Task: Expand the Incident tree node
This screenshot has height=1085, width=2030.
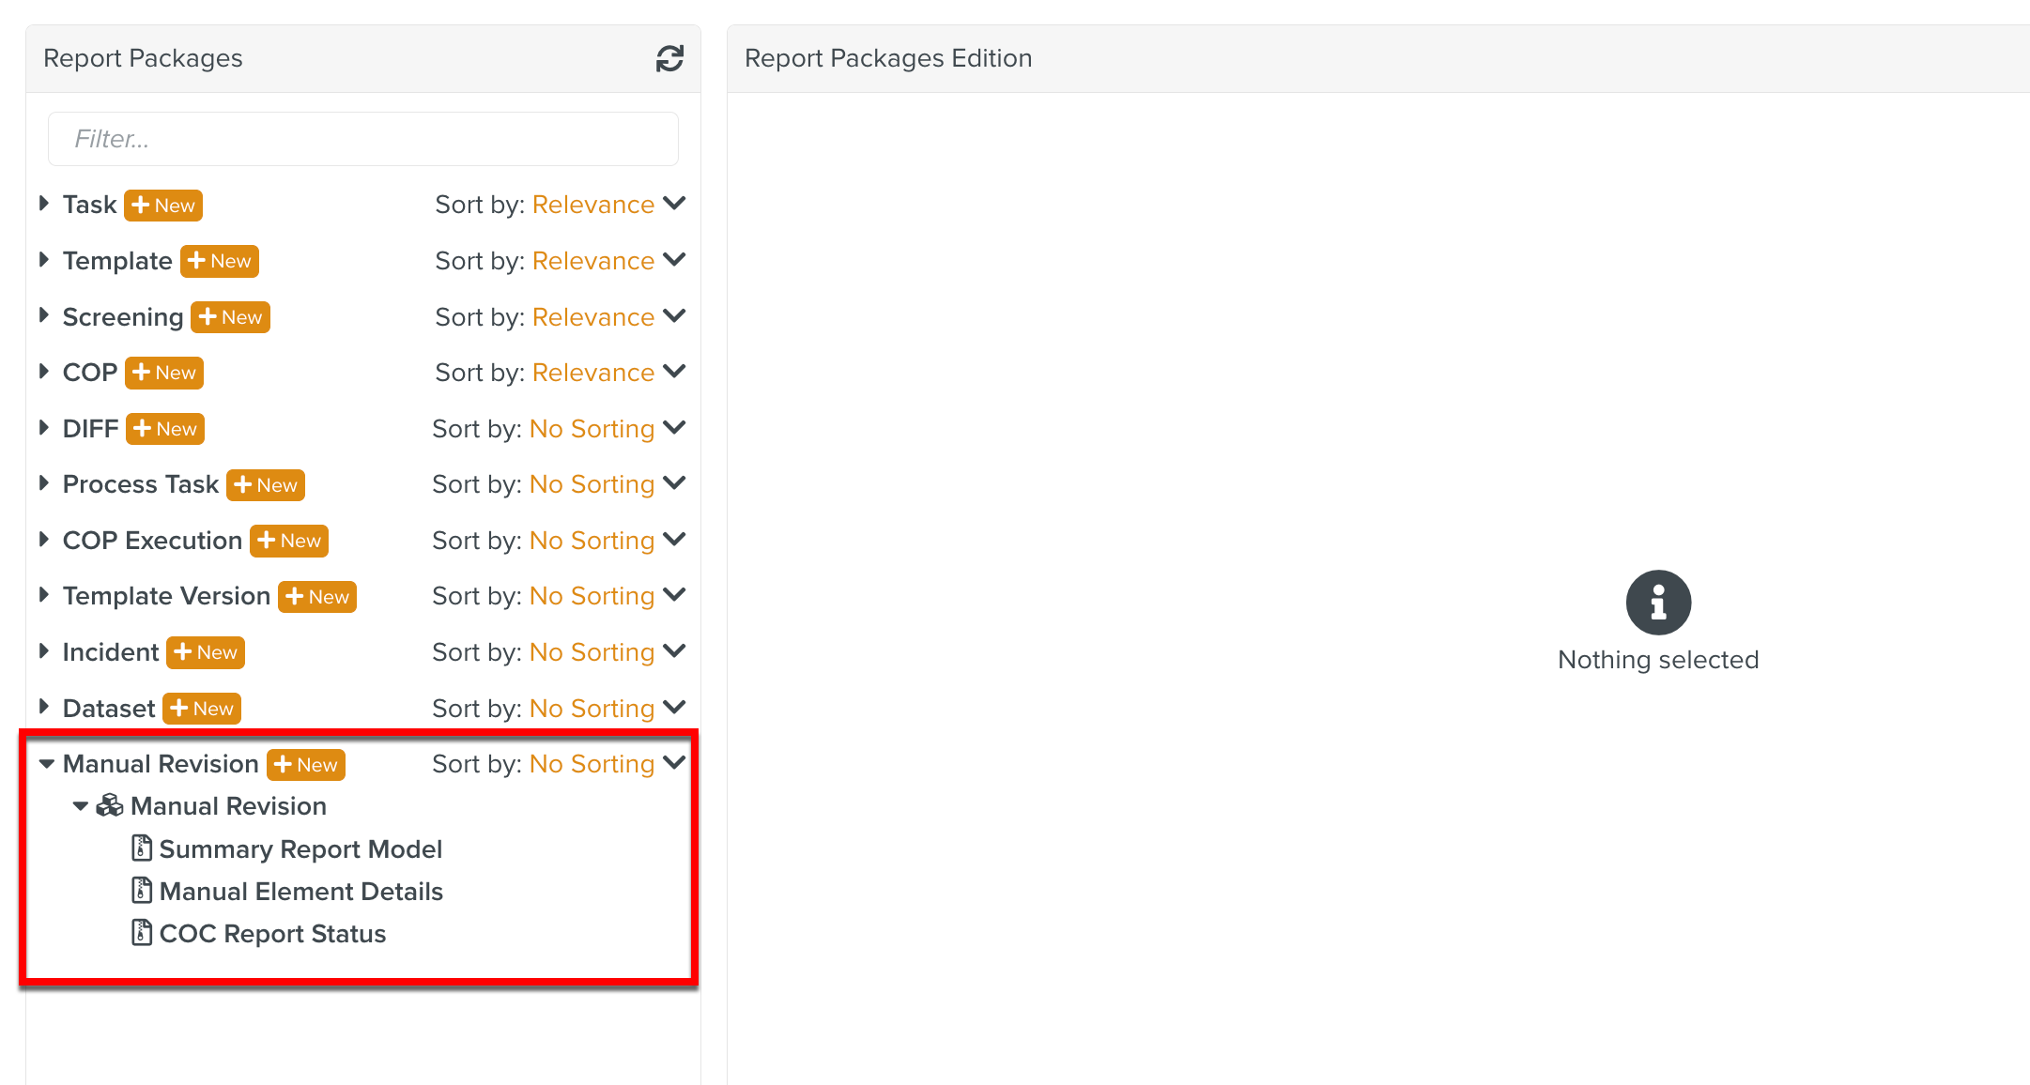Action: pyautogui.click(x=44, y=651)
